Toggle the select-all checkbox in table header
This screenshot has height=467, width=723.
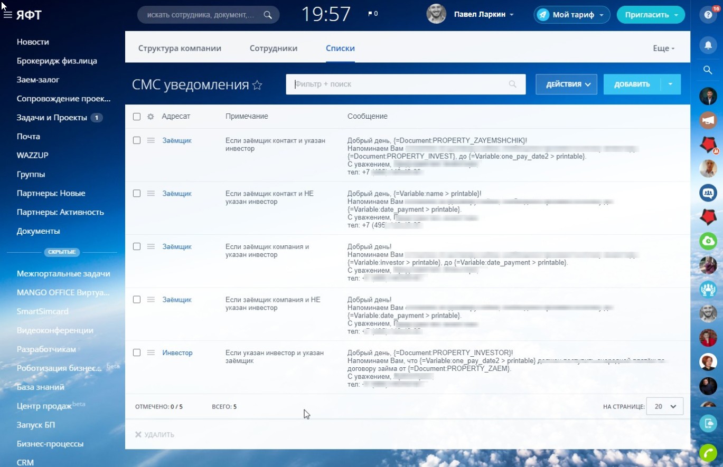coord(137,117)
